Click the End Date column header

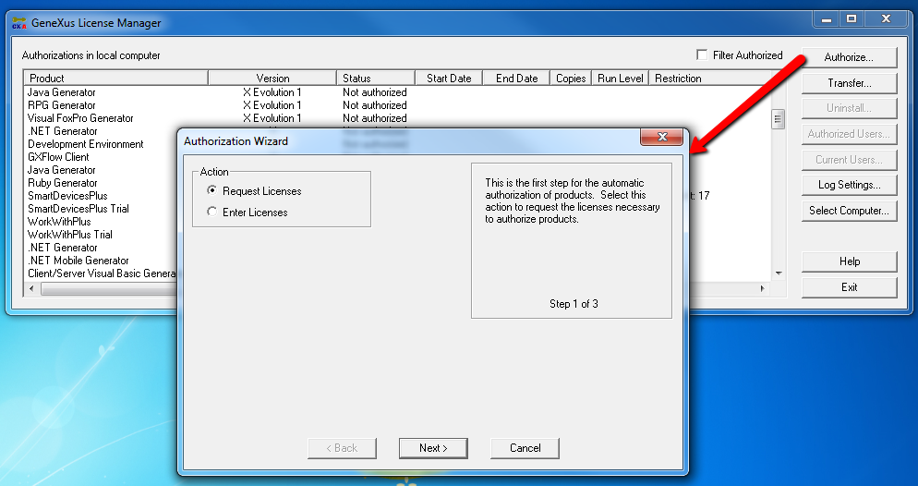516,78
